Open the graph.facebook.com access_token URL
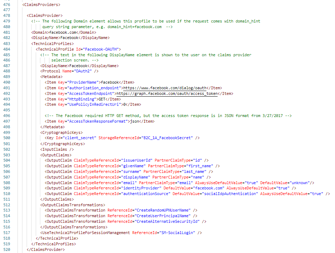Image resolution: width=335 pixels, height=253 pixels. 167,93
